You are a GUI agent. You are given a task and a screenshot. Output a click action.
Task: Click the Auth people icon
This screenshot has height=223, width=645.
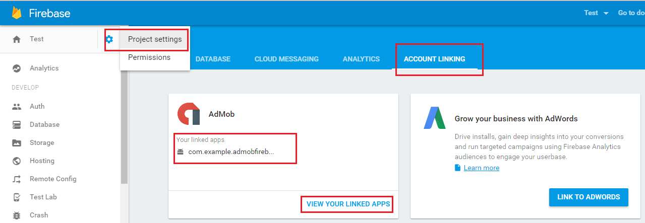(x=17, y=107)
